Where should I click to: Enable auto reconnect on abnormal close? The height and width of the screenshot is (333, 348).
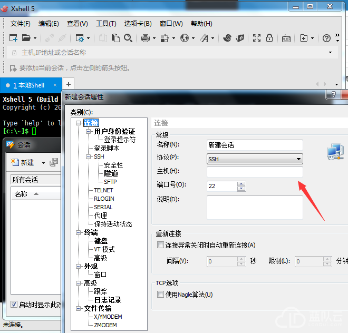(x=160, y=245)
